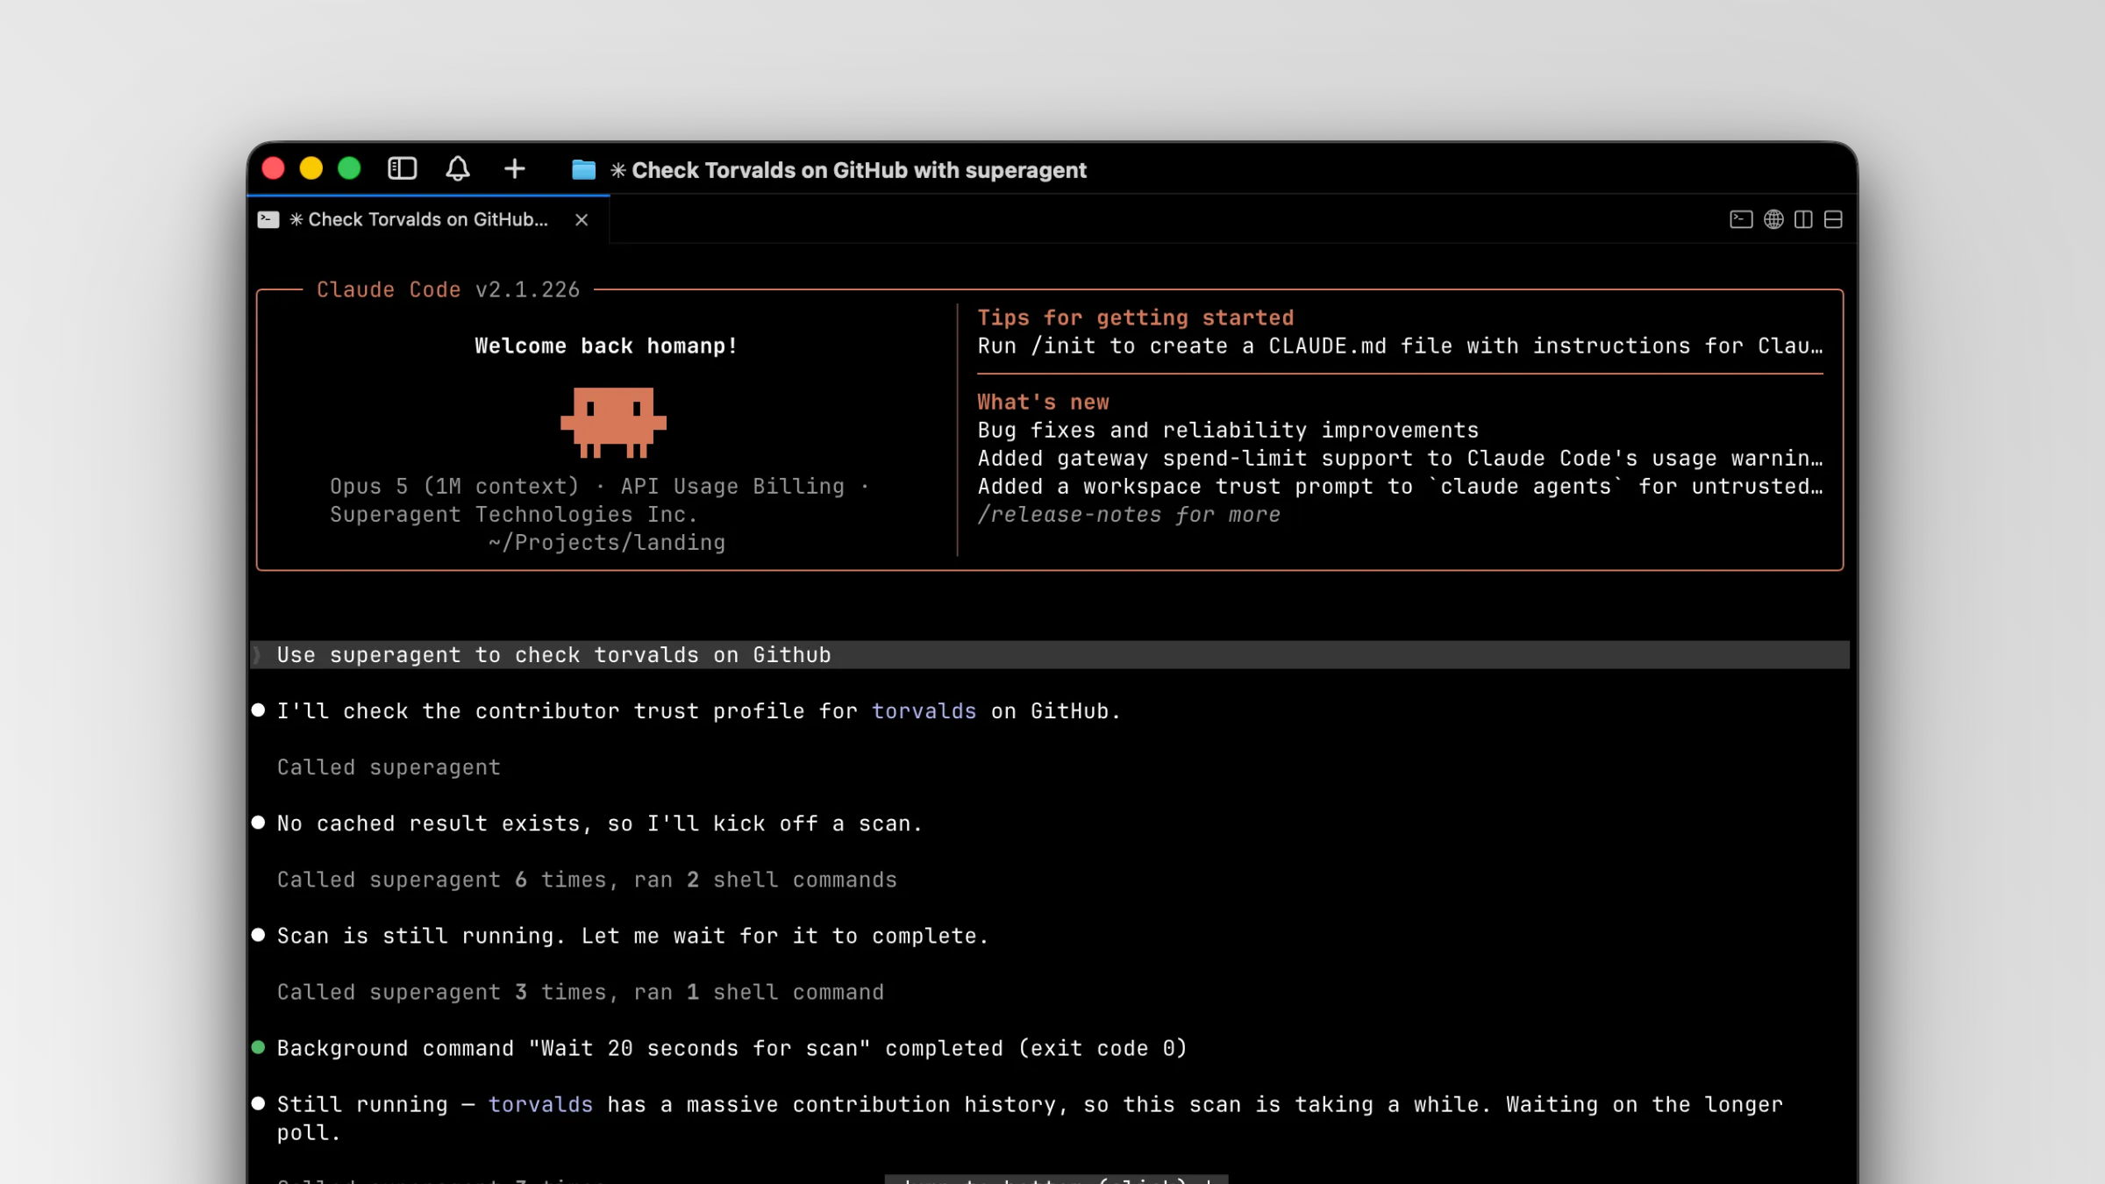Expand Called superagent 3 times, ran 1 shell command
Screen dimensions: 2105x1184
pyautogui.click(x=580, y=991)
